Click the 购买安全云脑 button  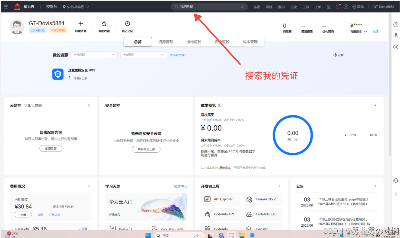tap(146, 149)
